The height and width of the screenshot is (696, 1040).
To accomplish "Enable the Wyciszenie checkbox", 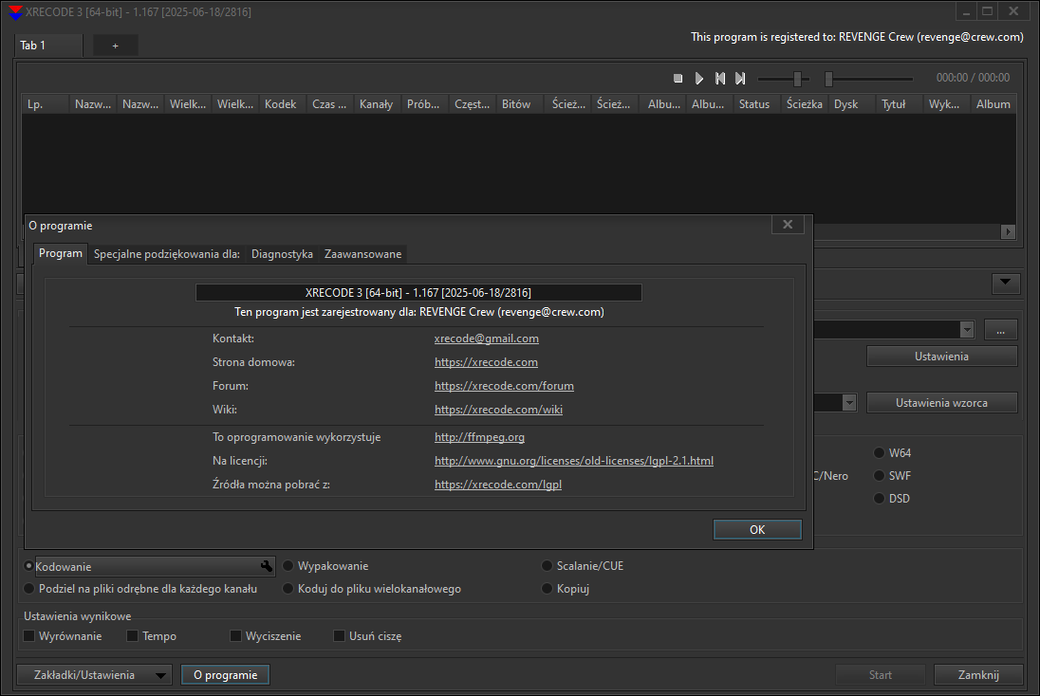I will pos(235,635).
